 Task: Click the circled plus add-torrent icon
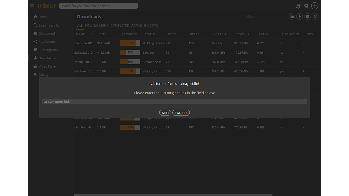(x=315, y=6)
